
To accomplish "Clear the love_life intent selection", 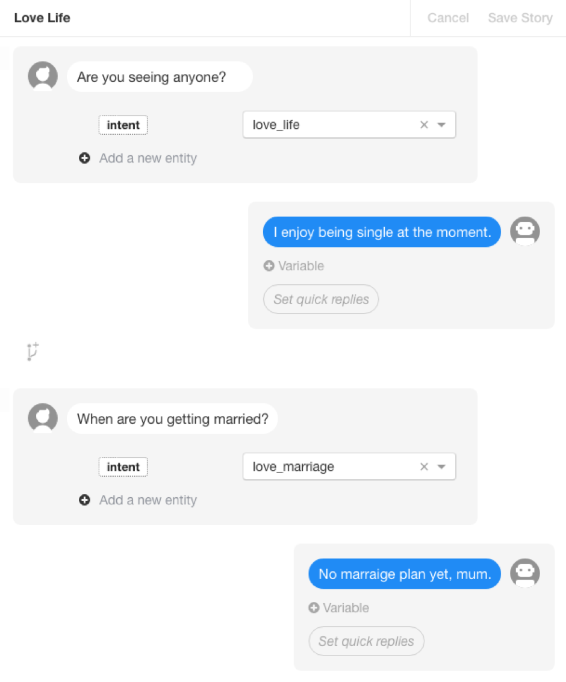I will click(x=424, y=125).
